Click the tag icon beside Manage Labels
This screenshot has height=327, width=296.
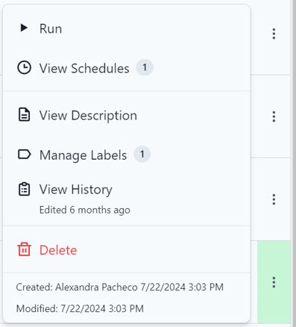(x=25, y=154)
